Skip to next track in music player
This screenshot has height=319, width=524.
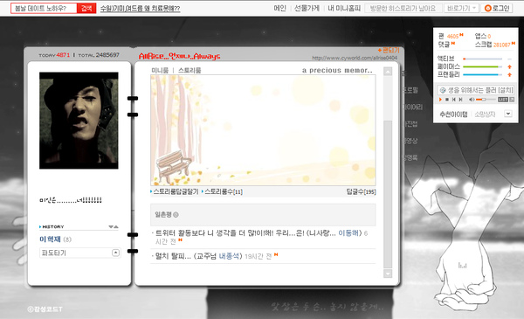460,100
